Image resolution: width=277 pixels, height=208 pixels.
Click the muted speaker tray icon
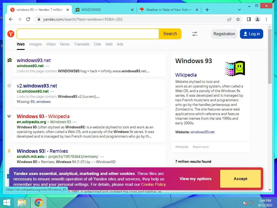[x=245, y=203]
